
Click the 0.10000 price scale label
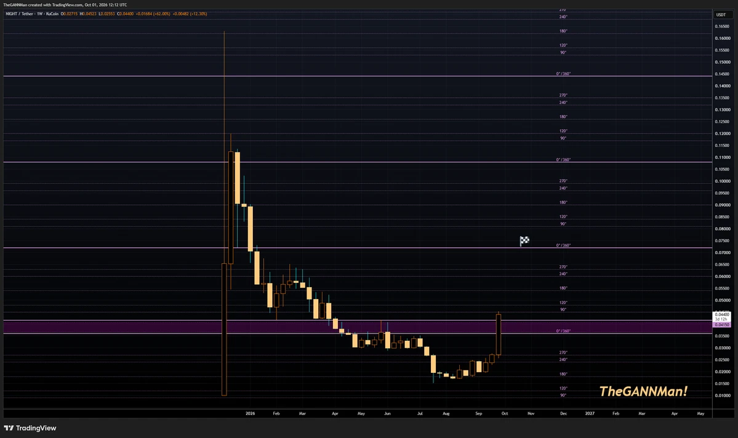tap(722, 181)
